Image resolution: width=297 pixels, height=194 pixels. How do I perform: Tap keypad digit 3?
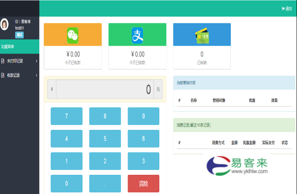[143, 161]
